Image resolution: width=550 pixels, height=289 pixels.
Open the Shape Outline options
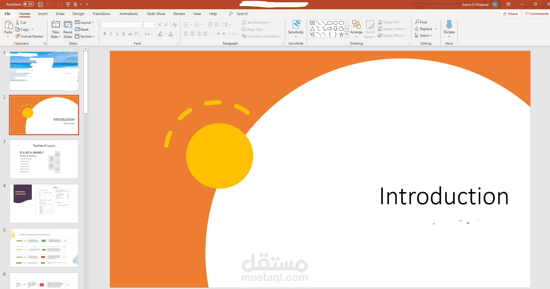point(392,29)
